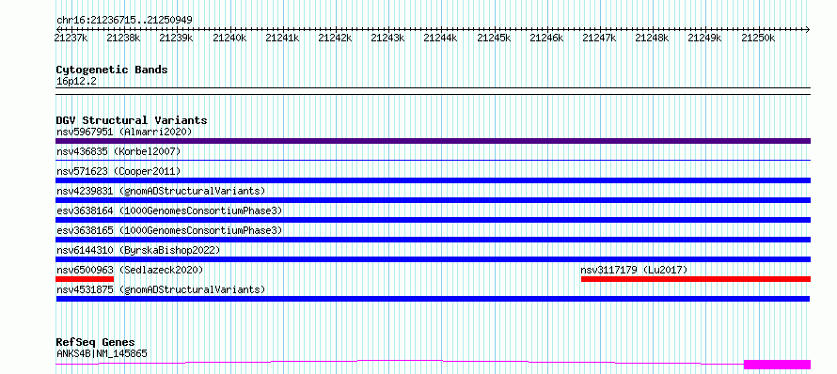This screenshot has height=374, width=837.
Task: Click the red nsv3117179 variant bar
Action: (696, 279)
